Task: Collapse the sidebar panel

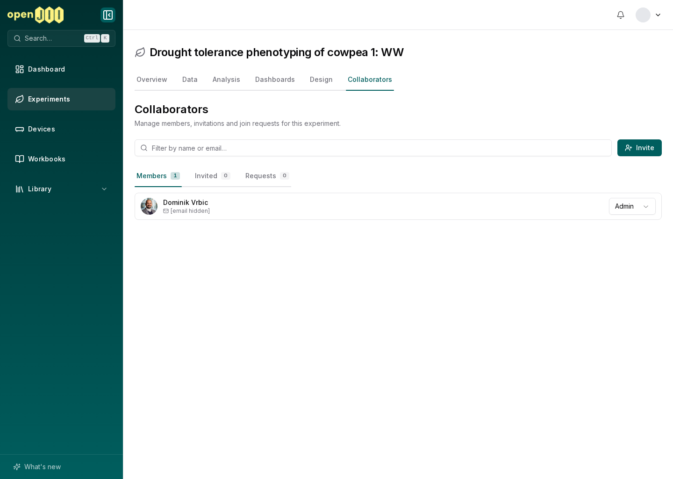Action: click(x=108, y=15)
